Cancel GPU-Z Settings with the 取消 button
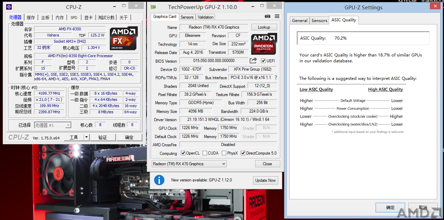Viewport: 444px width, 220px height. pyautogui.click(x=423, y=208)
